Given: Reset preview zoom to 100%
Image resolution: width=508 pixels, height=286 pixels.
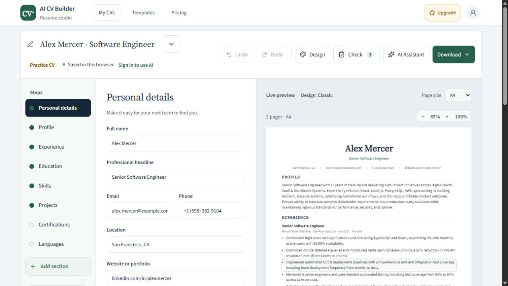Looking at the screenshot, I should point(461,116).
